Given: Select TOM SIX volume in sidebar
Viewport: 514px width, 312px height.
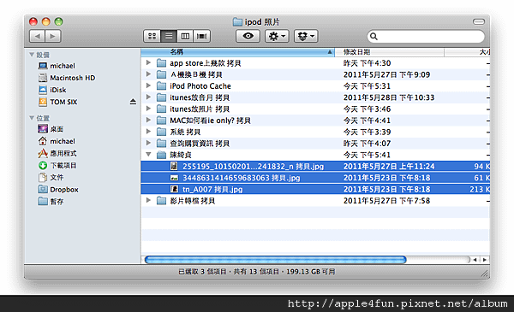Looking at the screenshot, I should coord(58,102).
